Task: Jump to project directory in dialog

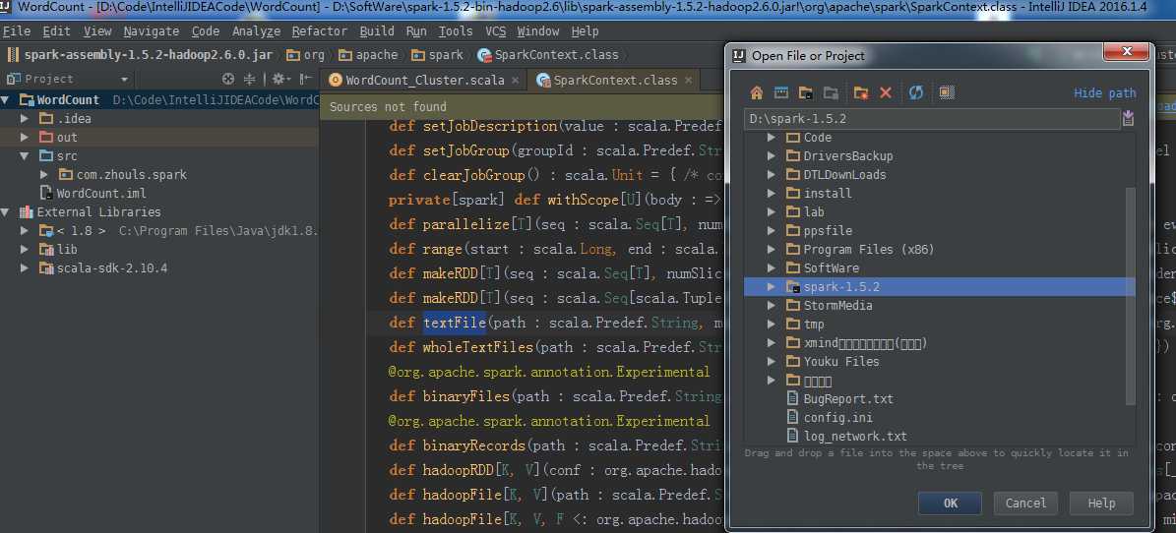Action: click(806, 93)
